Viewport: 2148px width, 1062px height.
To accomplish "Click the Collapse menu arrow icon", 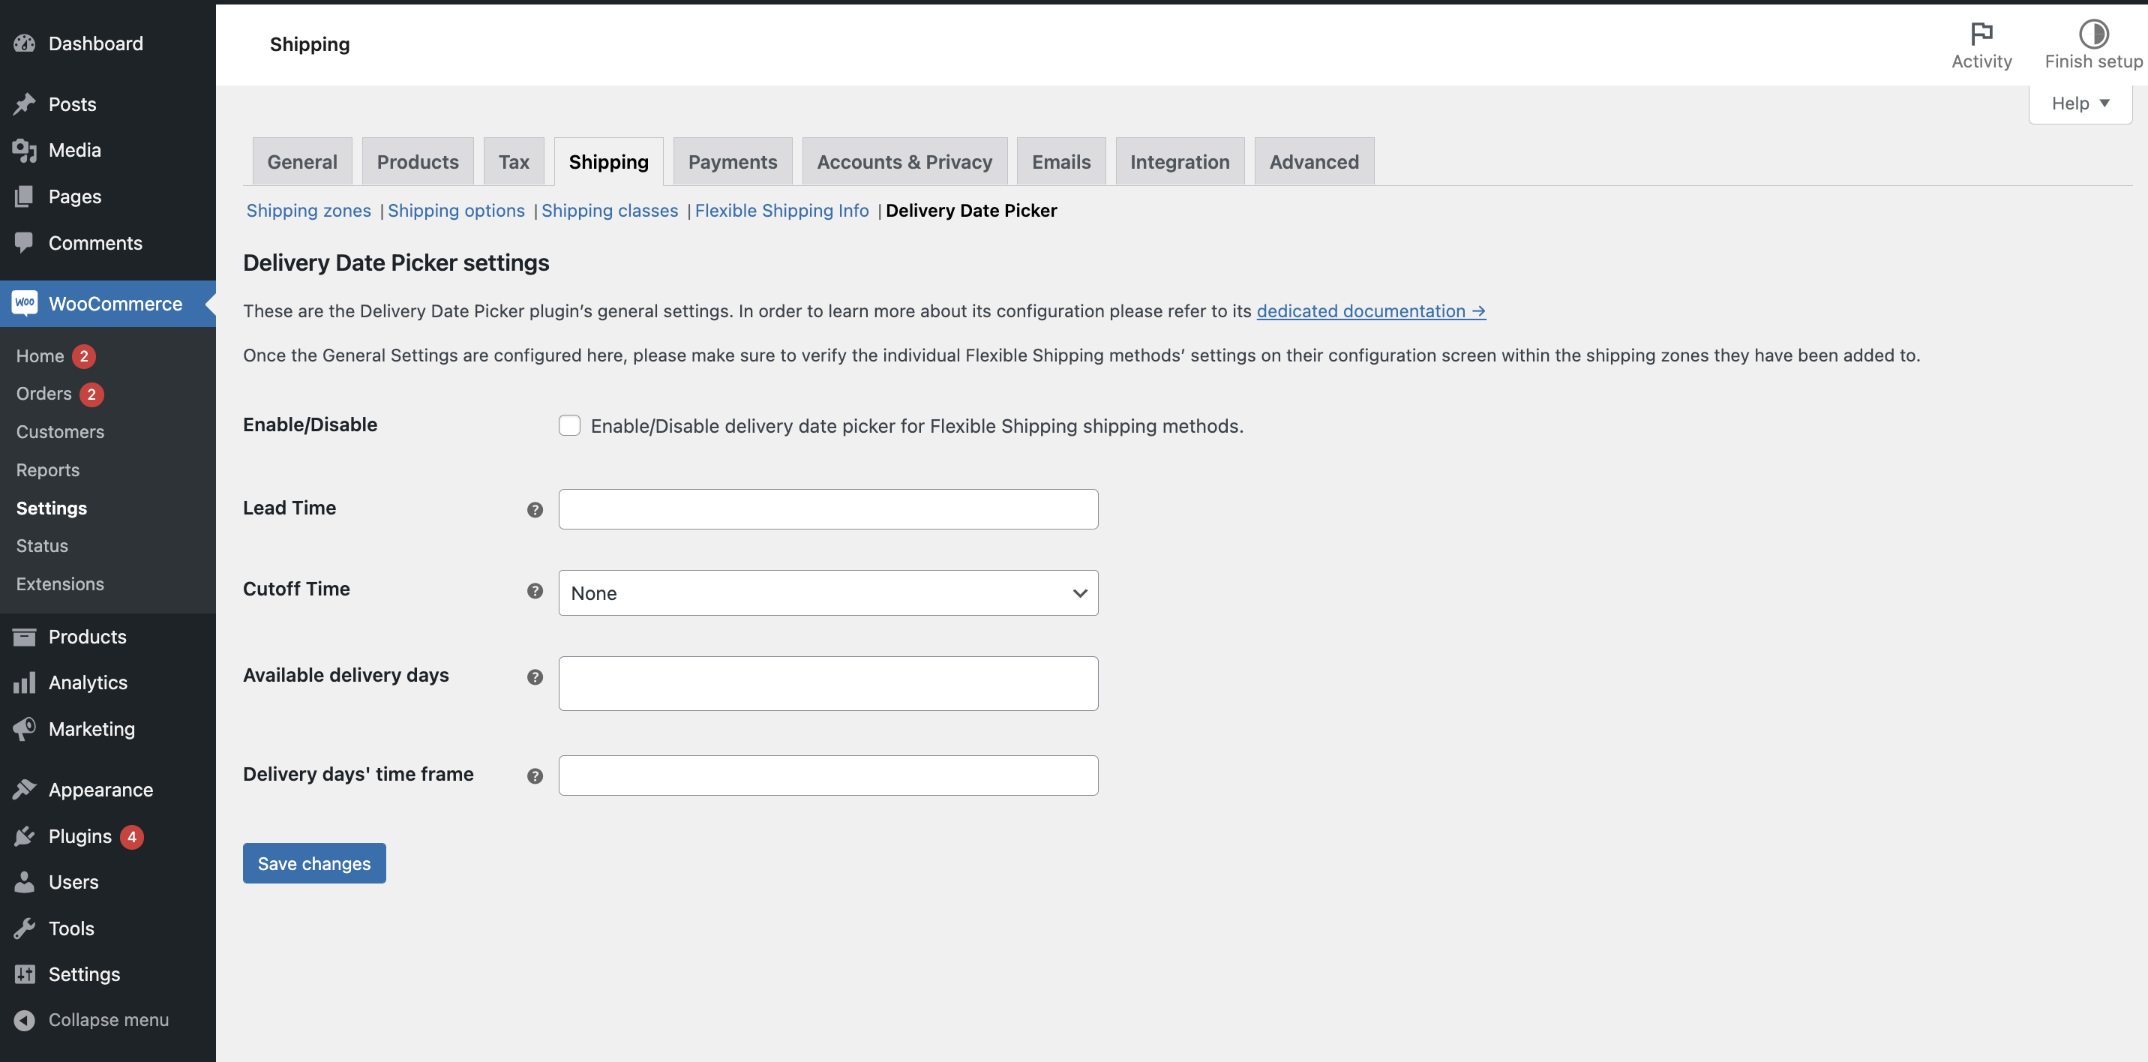I will click(x=24, y=1019).
